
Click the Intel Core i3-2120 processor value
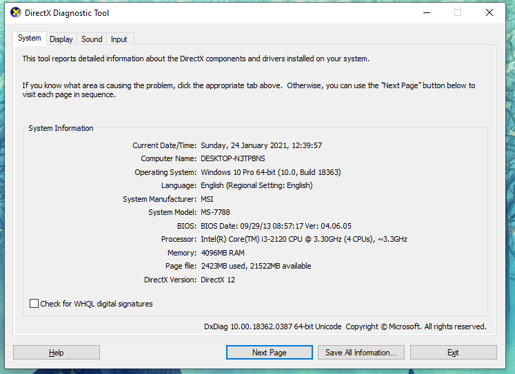coord(304,239)
